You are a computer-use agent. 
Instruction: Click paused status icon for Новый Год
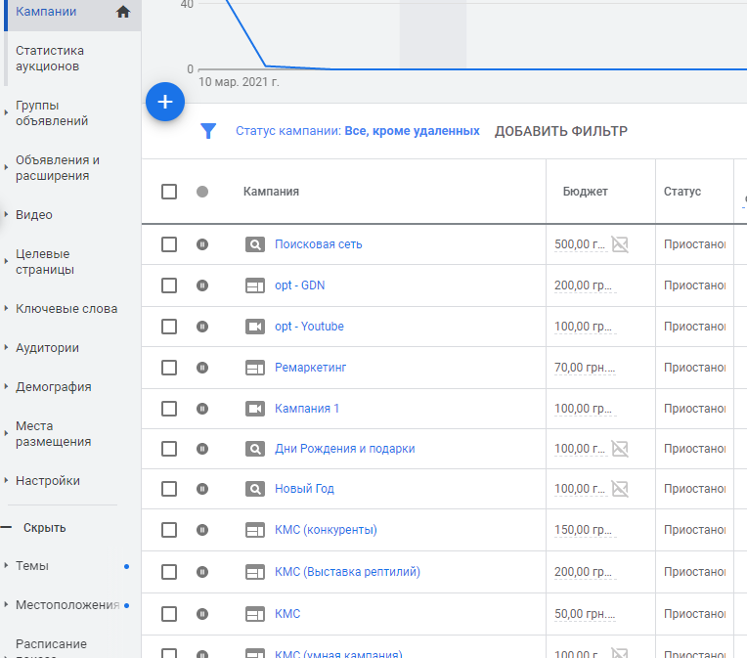202,489
